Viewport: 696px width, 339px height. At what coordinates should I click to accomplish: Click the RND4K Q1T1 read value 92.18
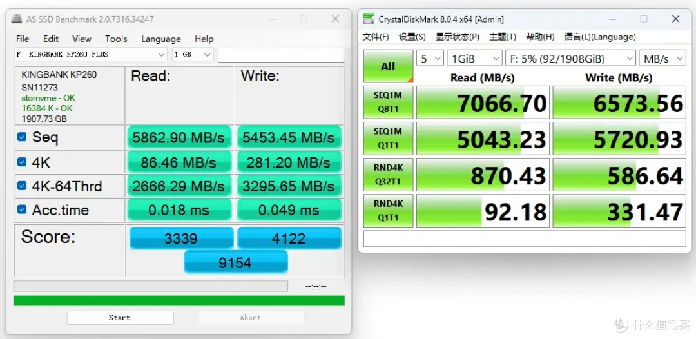(x=483, y=210)
